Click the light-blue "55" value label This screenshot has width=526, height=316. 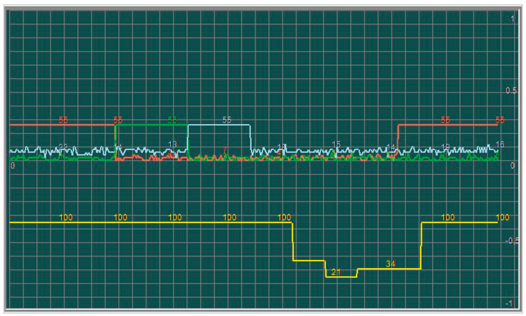tap(227, 120)
